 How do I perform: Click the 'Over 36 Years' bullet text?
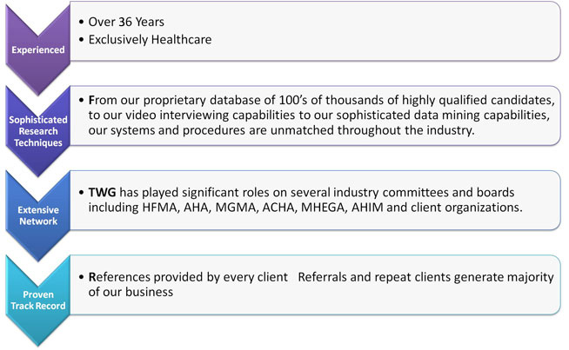click(x=126, y=22)
